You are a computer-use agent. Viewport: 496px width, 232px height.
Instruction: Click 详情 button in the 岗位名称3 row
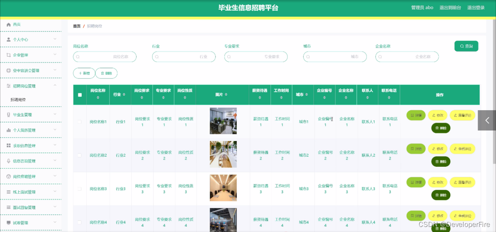click(416, 182)
